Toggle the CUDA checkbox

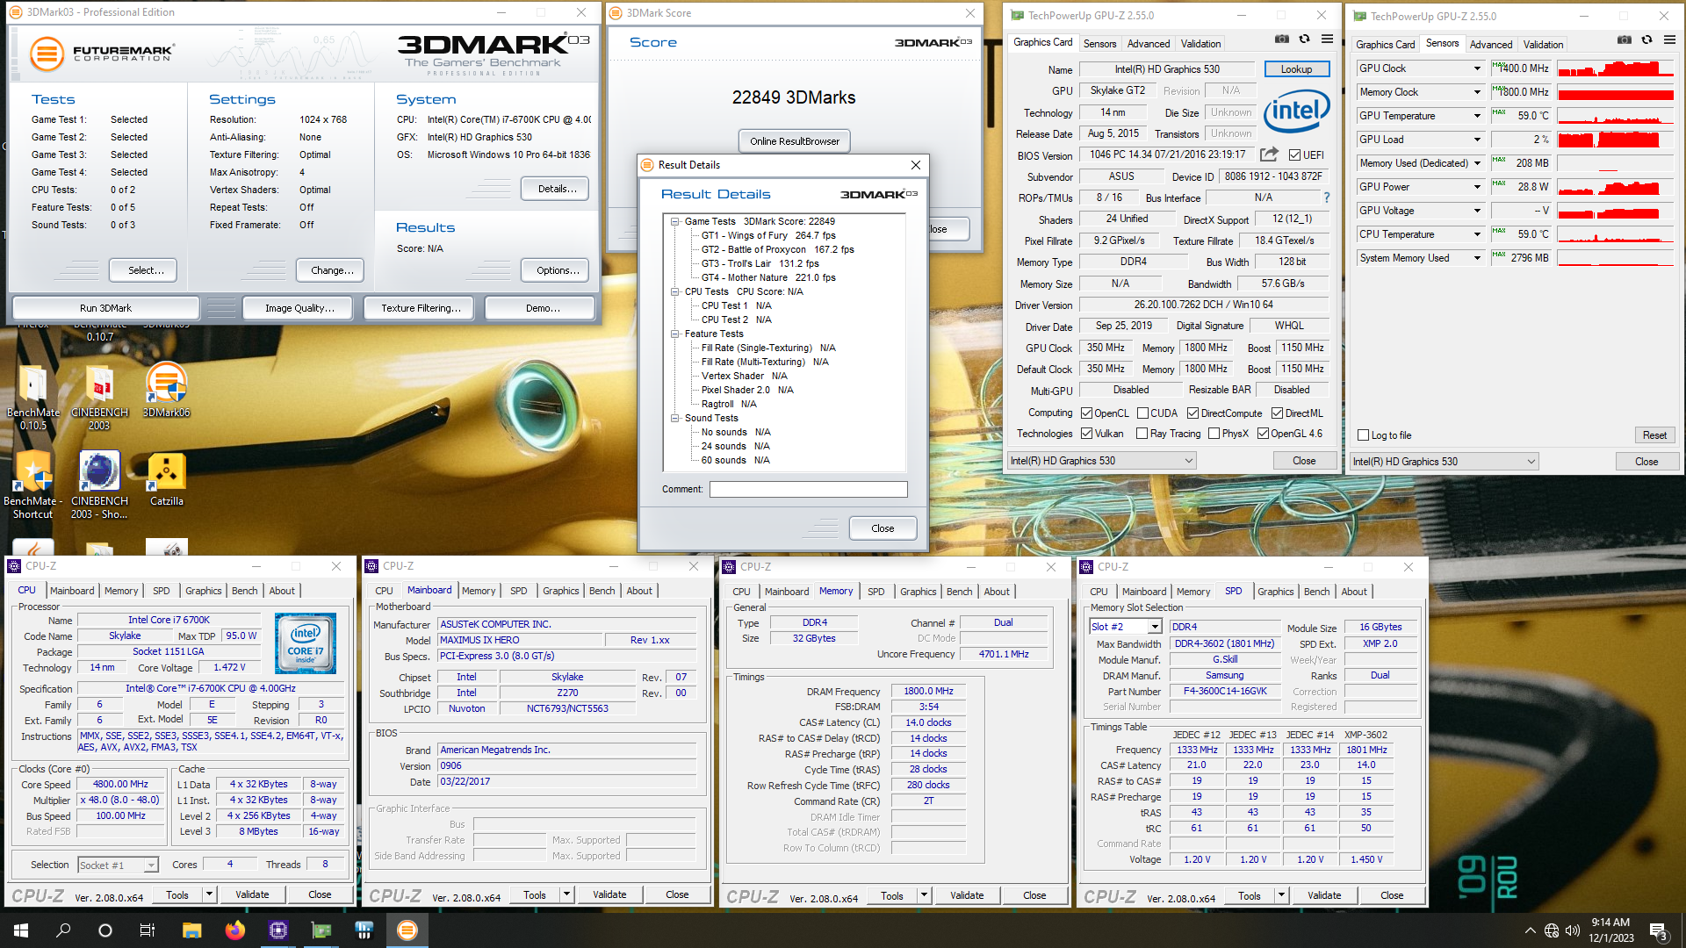tap(1142, 413)
